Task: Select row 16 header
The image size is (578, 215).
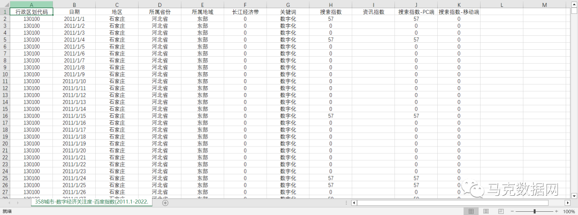Action: point(5,116)
